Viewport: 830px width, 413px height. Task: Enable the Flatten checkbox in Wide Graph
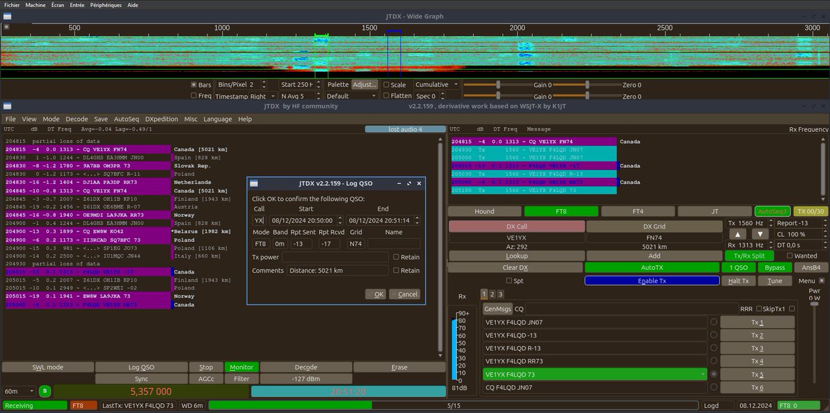pos(387,96)
